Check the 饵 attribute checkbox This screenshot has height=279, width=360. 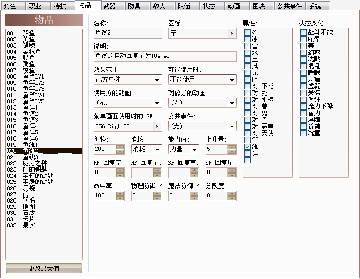pyautogui.click(x=248, y=153)
